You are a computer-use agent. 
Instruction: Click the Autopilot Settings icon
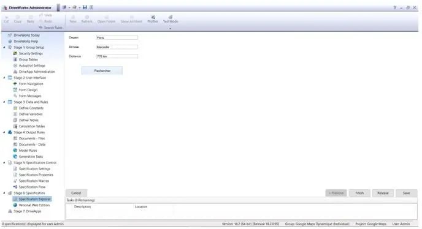click(x=15, y=66)
